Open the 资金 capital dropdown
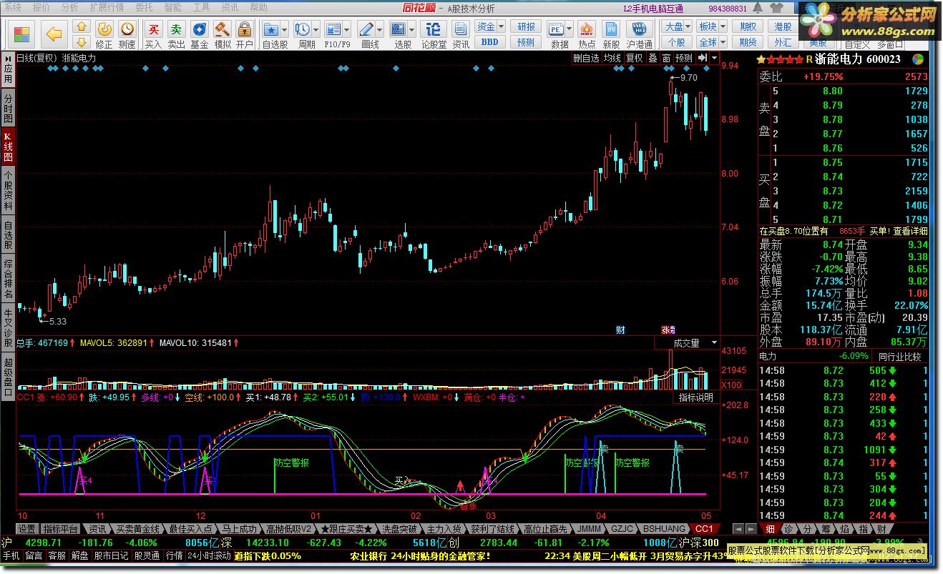The height and width of the screenshot is (574, 943). [x=490, y=26]
